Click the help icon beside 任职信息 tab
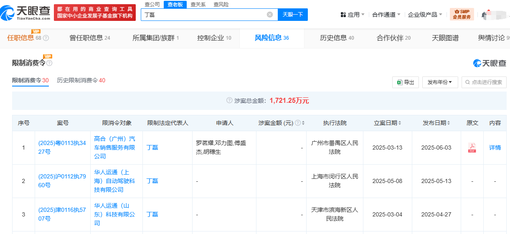The width and height of the screenshot is (510, 234). (46, 38)
